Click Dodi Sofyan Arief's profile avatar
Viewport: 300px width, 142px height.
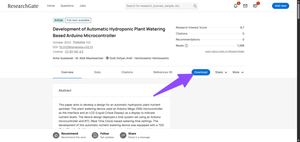(107, 58)
